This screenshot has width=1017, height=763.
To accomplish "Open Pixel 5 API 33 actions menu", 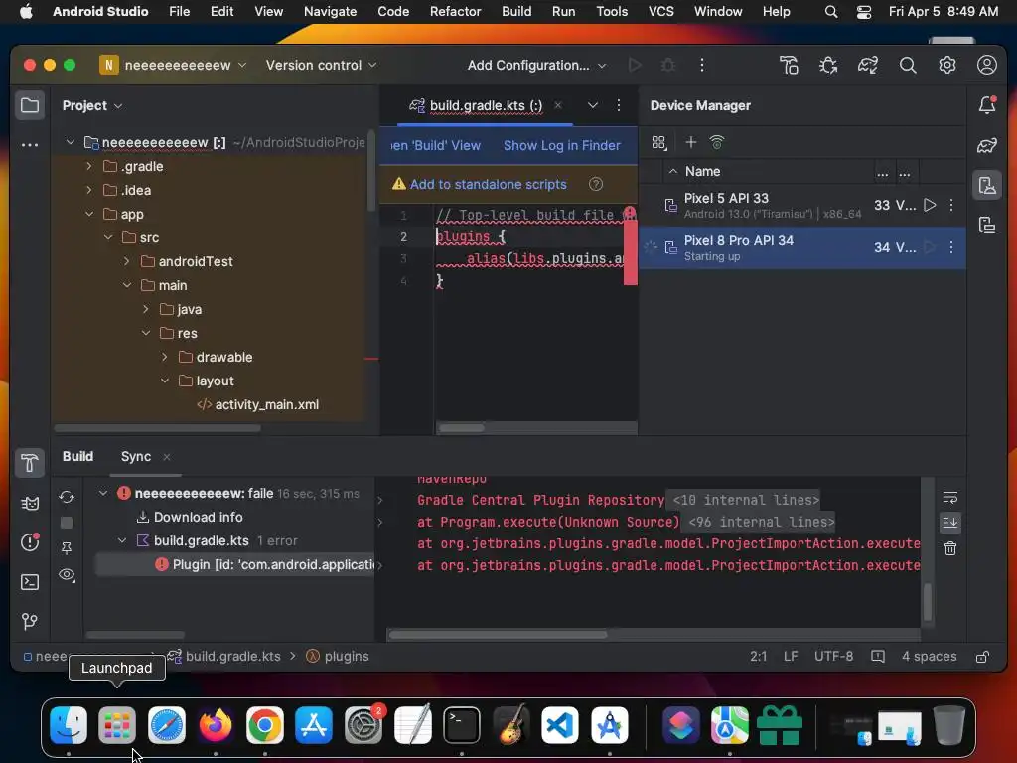I will 951,205.
